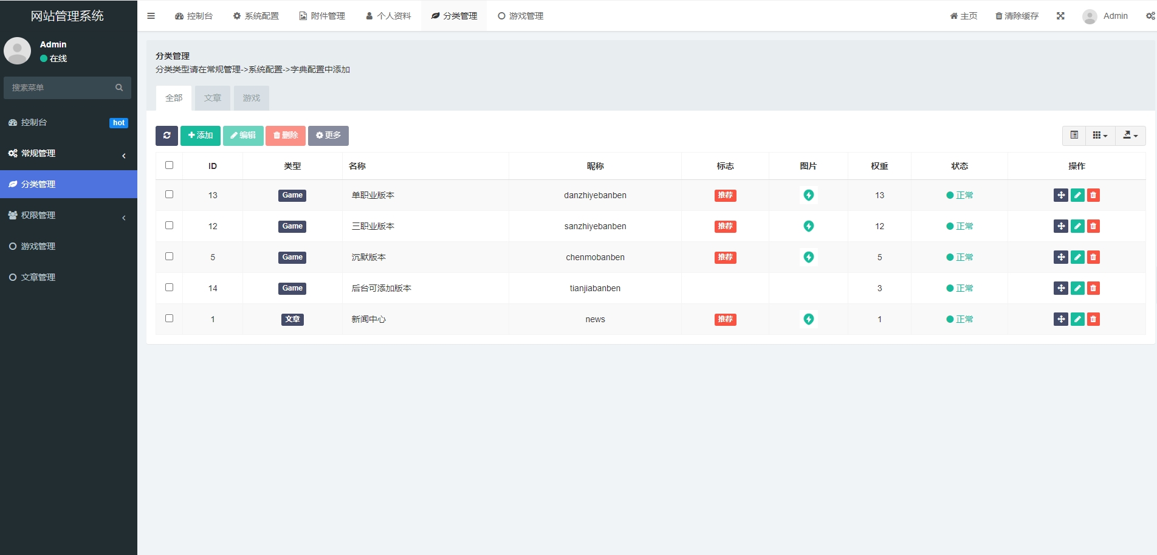Open 游戏管理 in the sidebar
The image size is (1157, 555).
coord(38,246)
